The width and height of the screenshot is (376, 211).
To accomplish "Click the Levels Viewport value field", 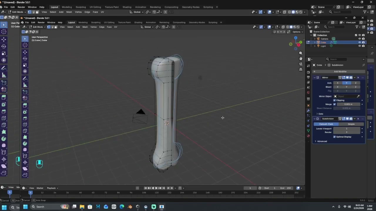I will pos(347,129).
